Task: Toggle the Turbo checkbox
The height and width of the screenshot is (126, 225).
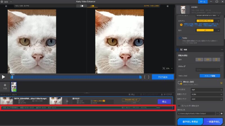Action: (x=180, y=38)
